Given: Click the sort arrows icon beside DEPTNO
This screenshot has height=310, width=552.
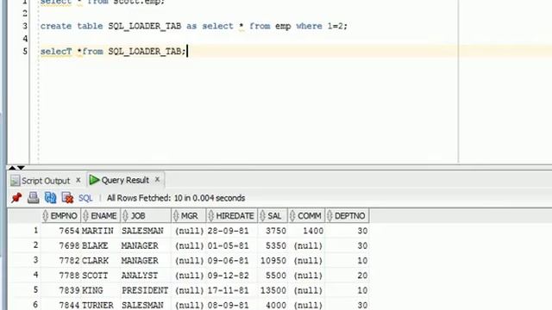Looking at the screenshot, I should [x=329, y=215].
